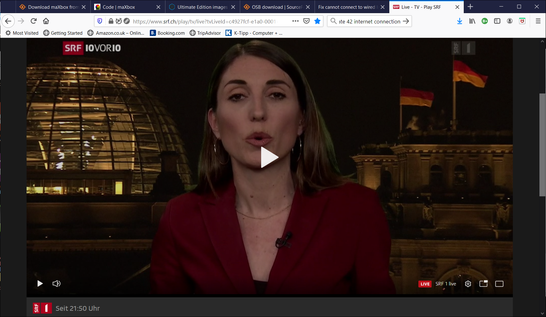The width and height of the screenshot is (546, 317).
Task: Mute the video using the speaker icon
Action: point(56,284)
